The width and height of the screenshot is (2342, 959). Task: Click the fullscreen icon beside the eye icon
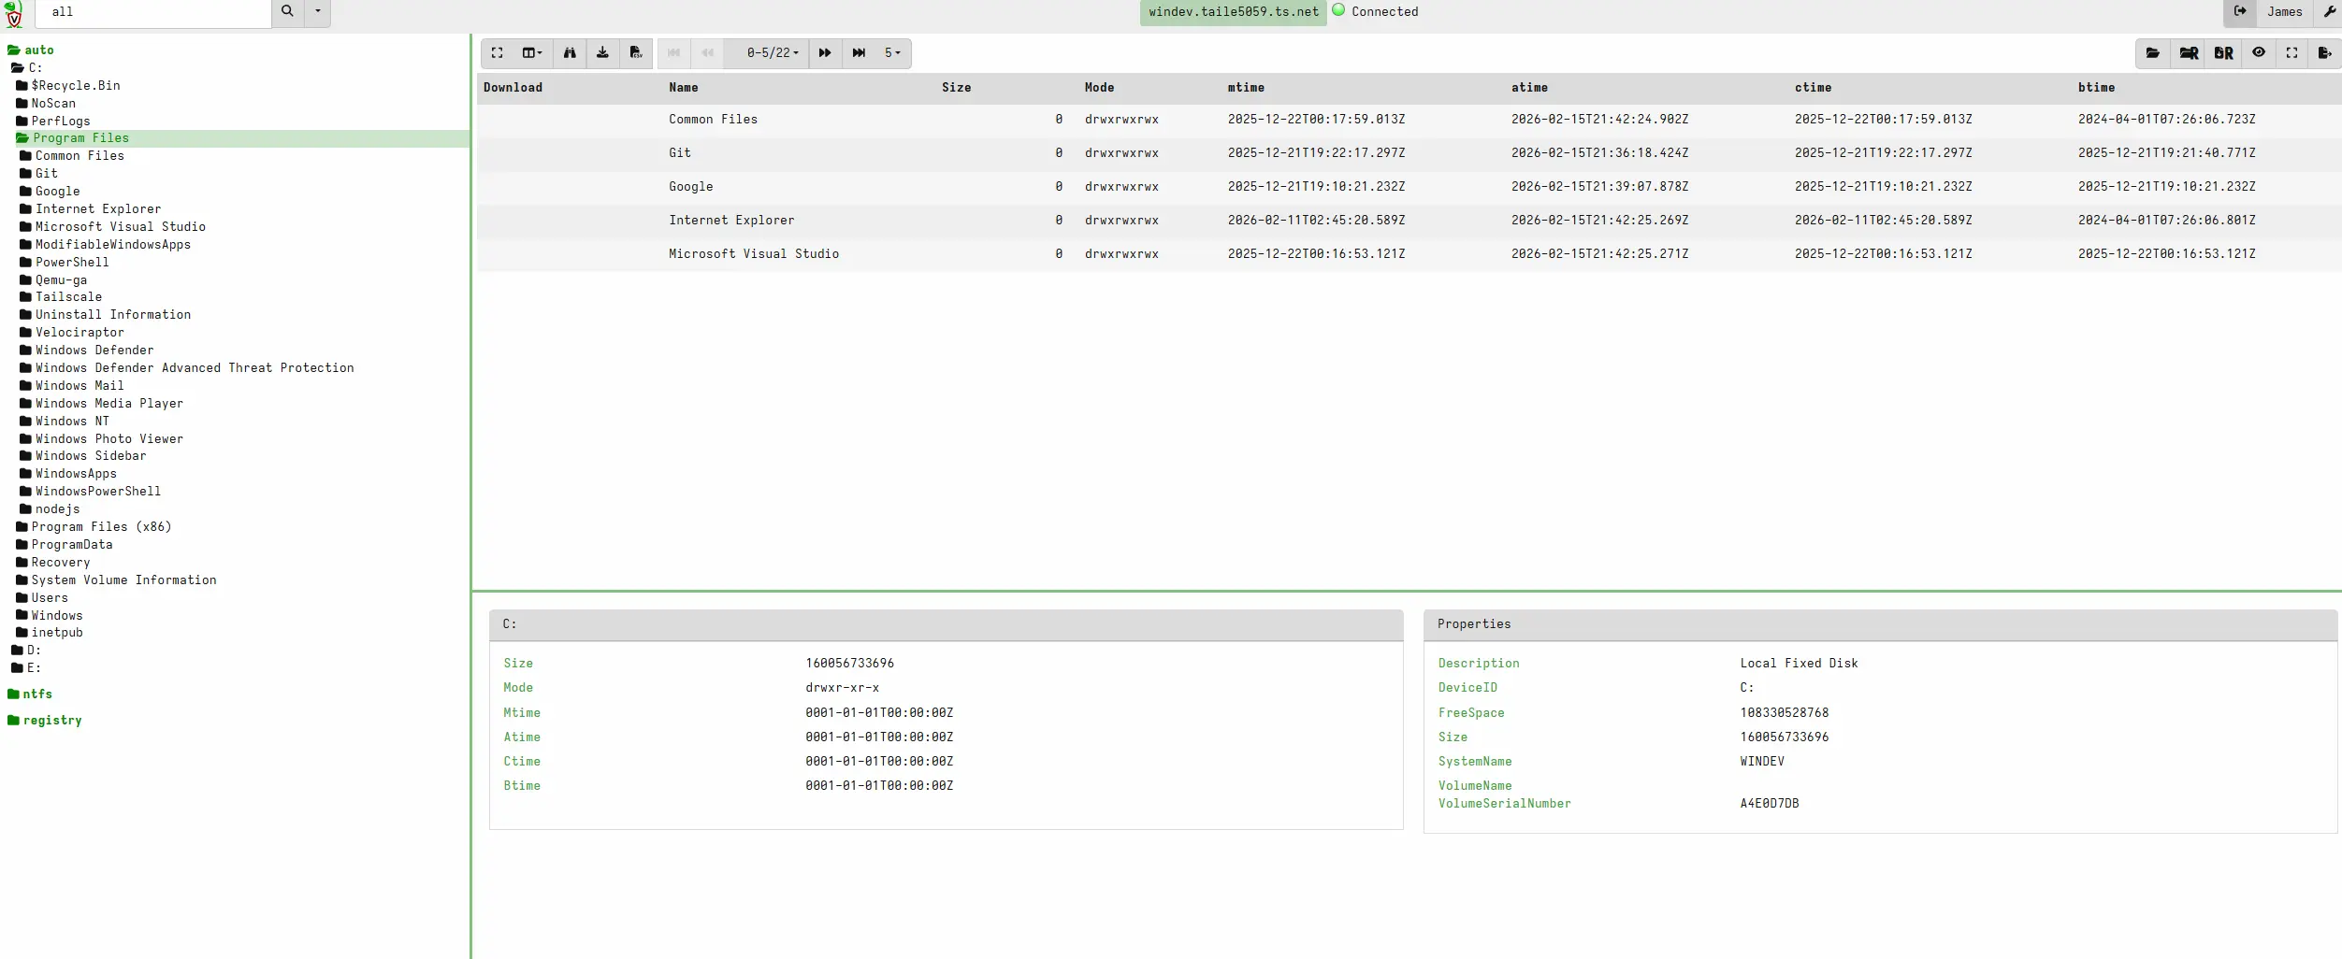click(x=2292, y=53)
